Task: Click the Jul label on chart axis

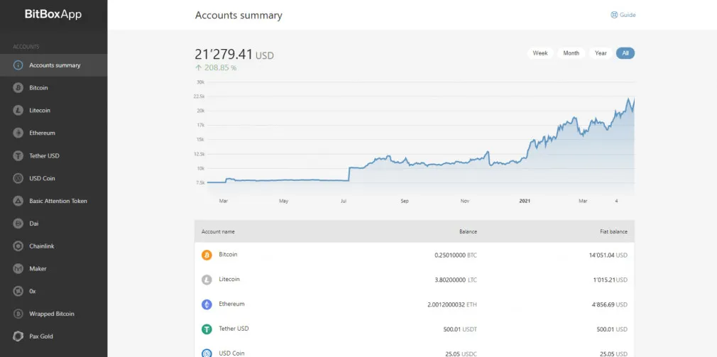Action: (x=344, y=201)
